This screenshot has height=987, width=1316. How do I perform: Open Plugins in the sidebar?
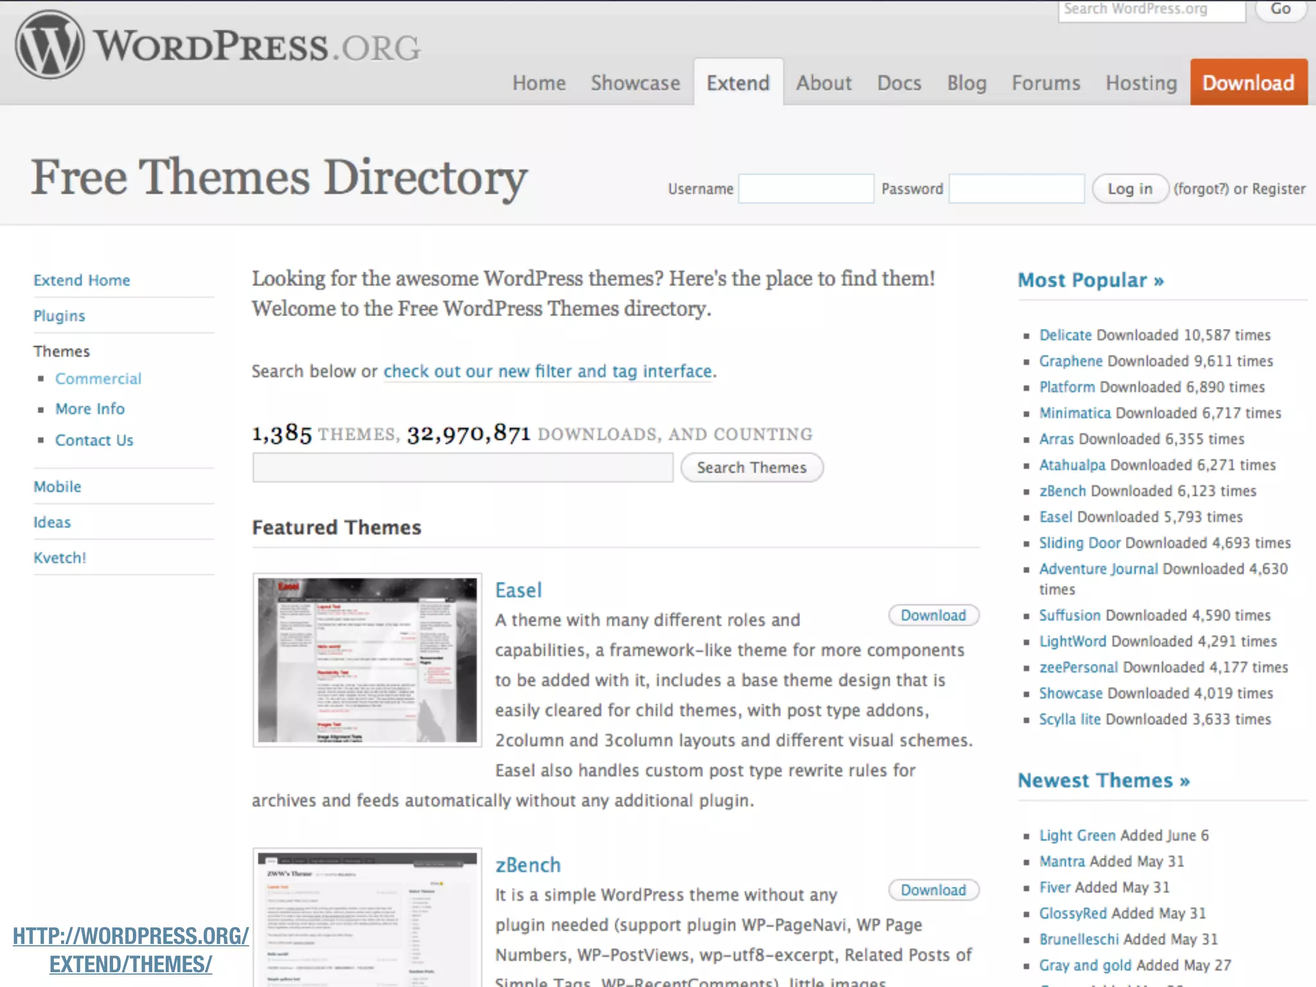[59, 316]
